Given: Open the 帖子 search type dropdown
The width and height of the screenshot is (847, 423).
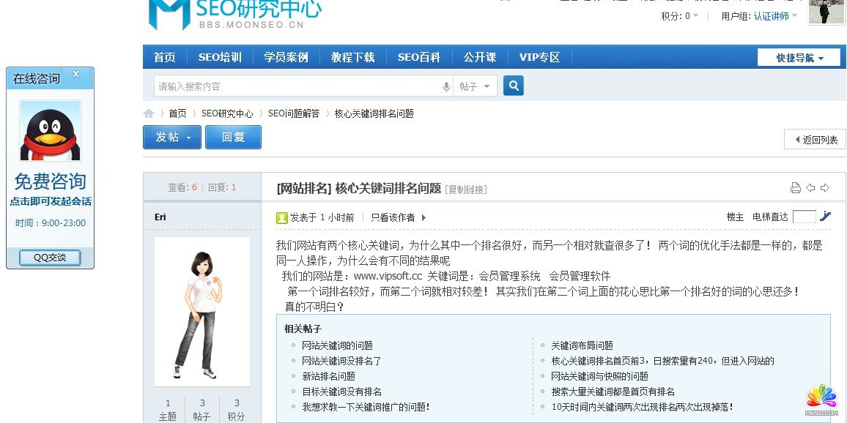Looking at the screenshot, I should click(x=476, y=86).
